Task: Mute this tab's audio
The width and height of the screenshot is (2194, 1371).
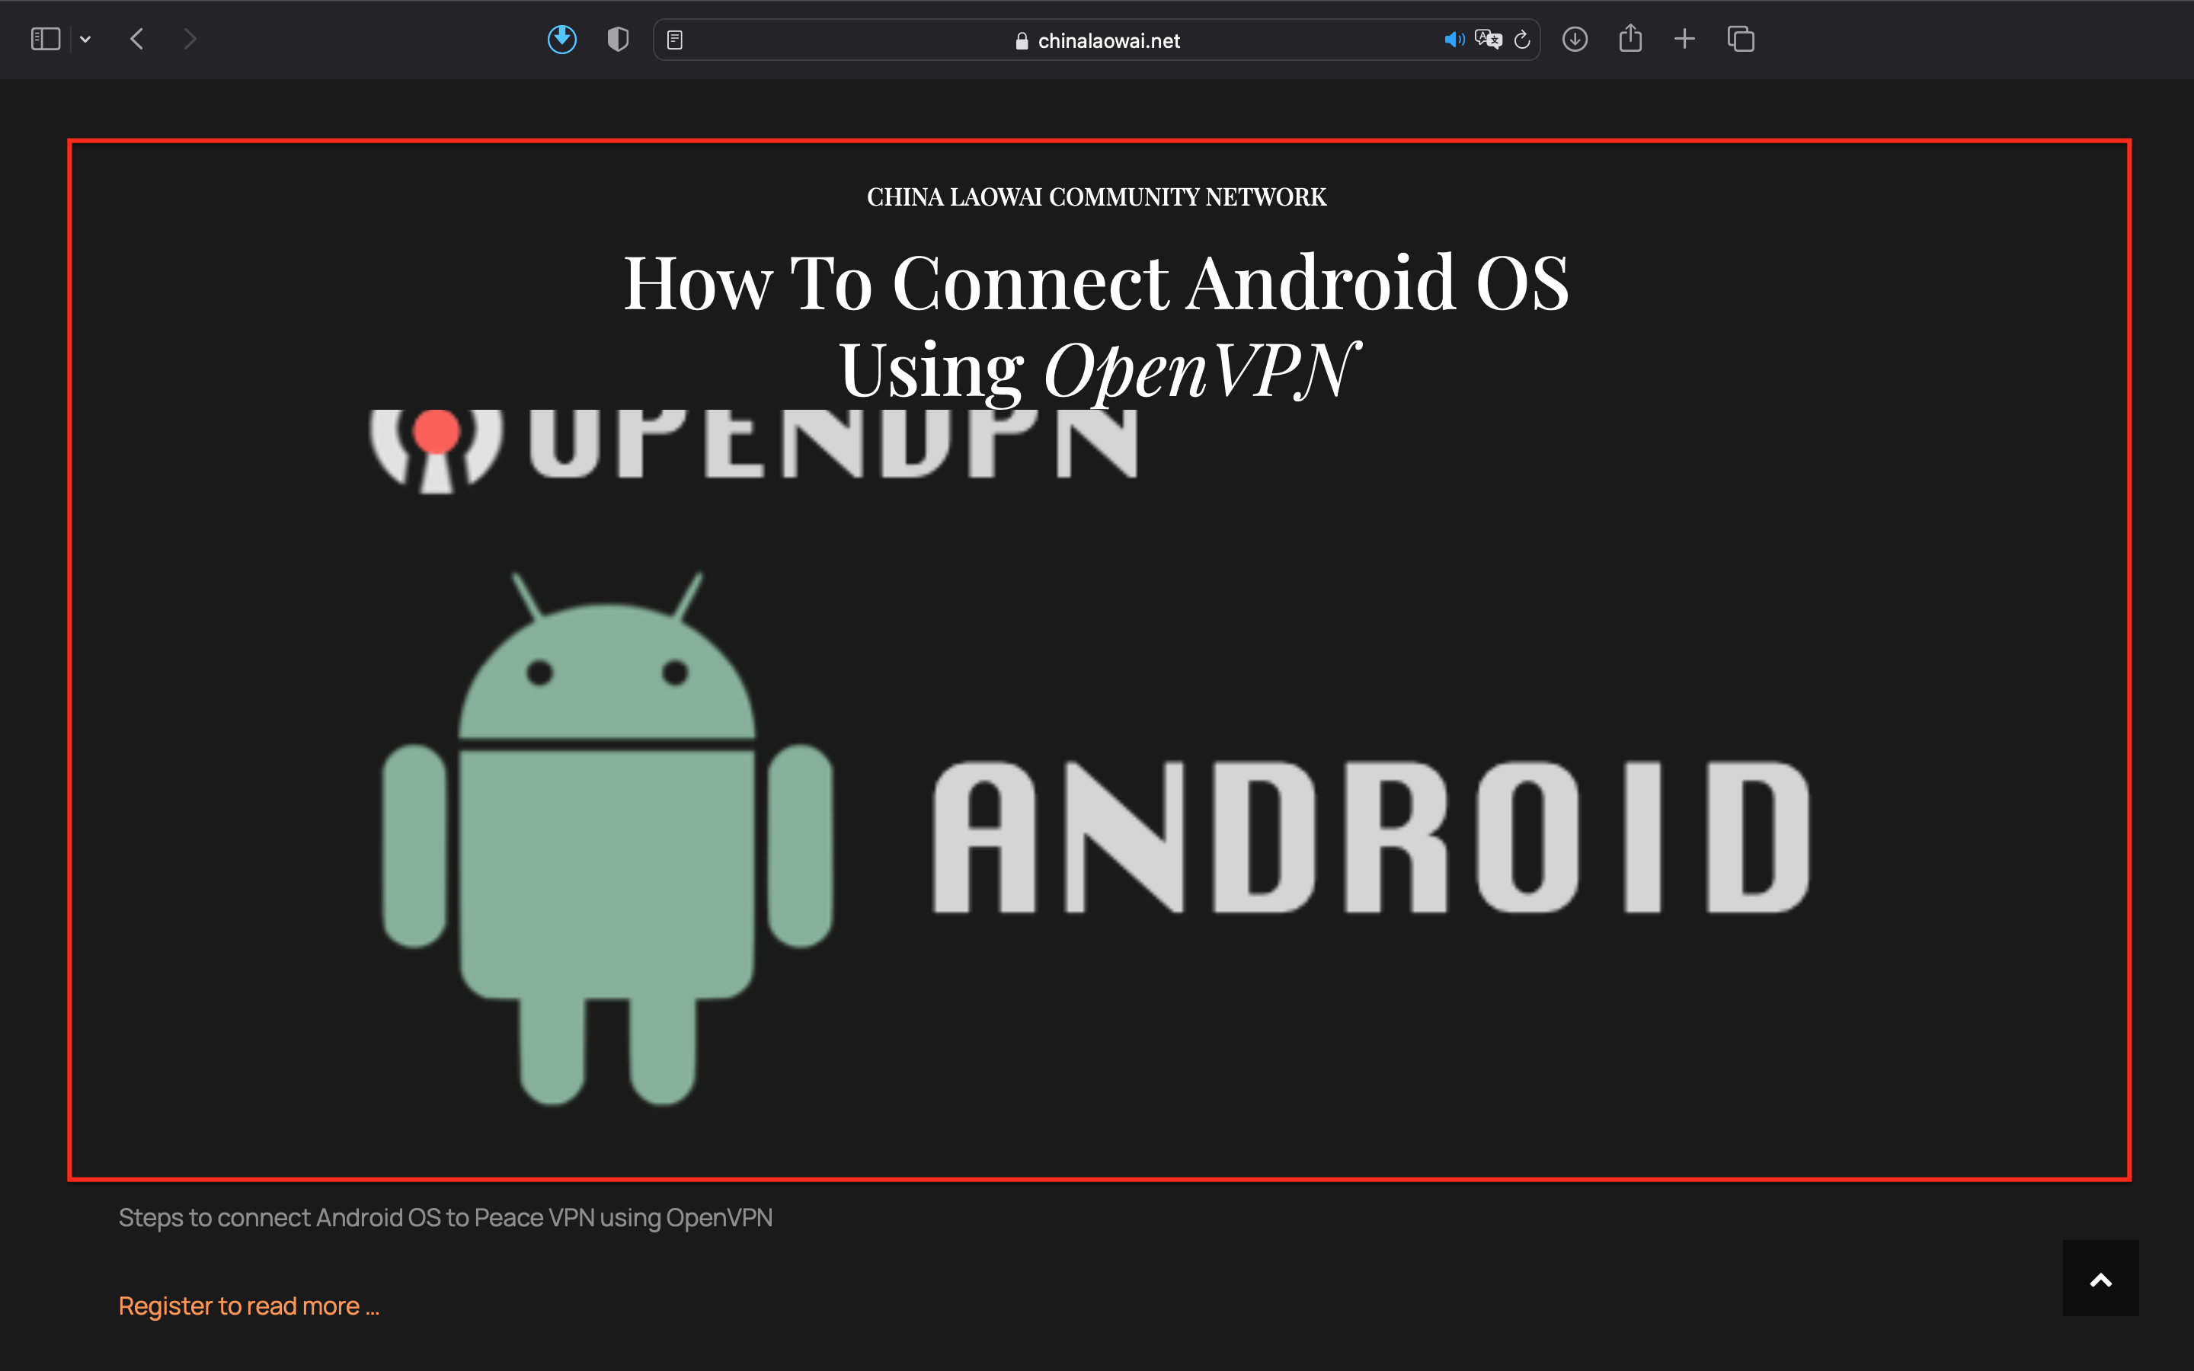Action: point(1454,40)
